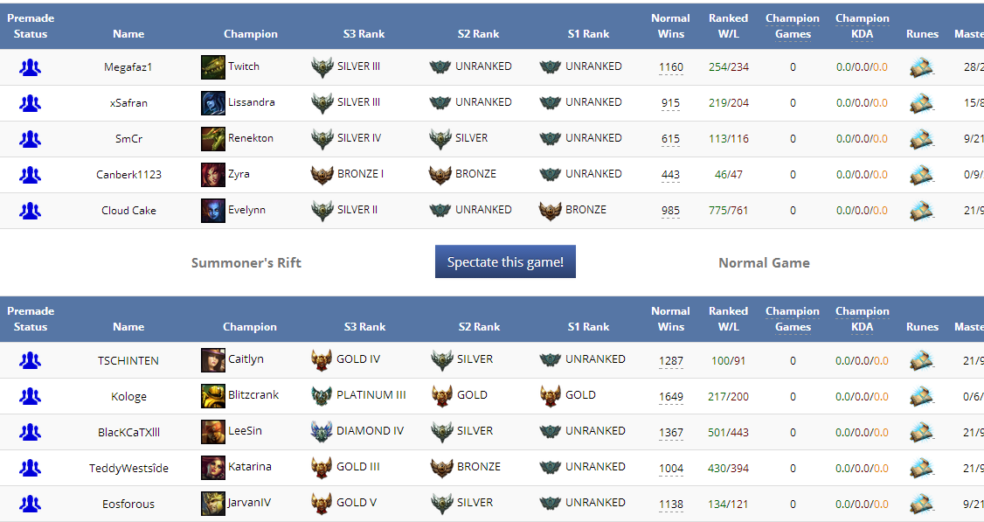Click normal wins value 1160

[x=671, y=67]
